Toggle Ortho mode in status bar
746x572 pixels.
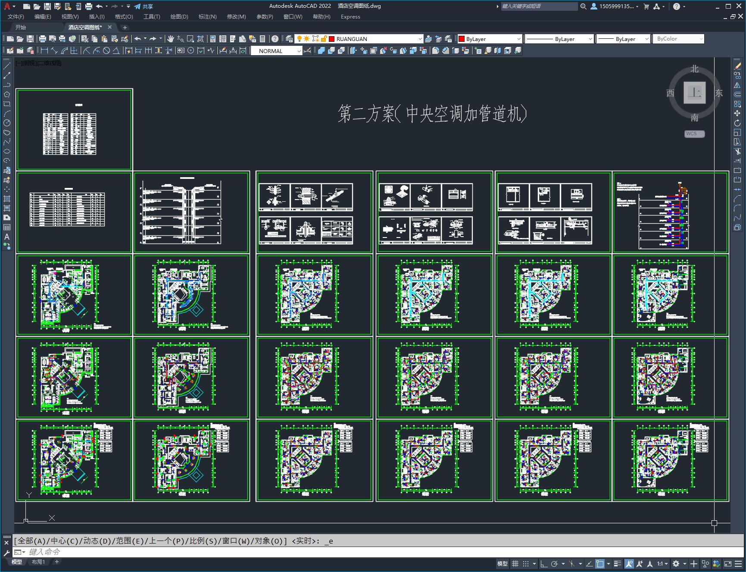click(544, 563)
